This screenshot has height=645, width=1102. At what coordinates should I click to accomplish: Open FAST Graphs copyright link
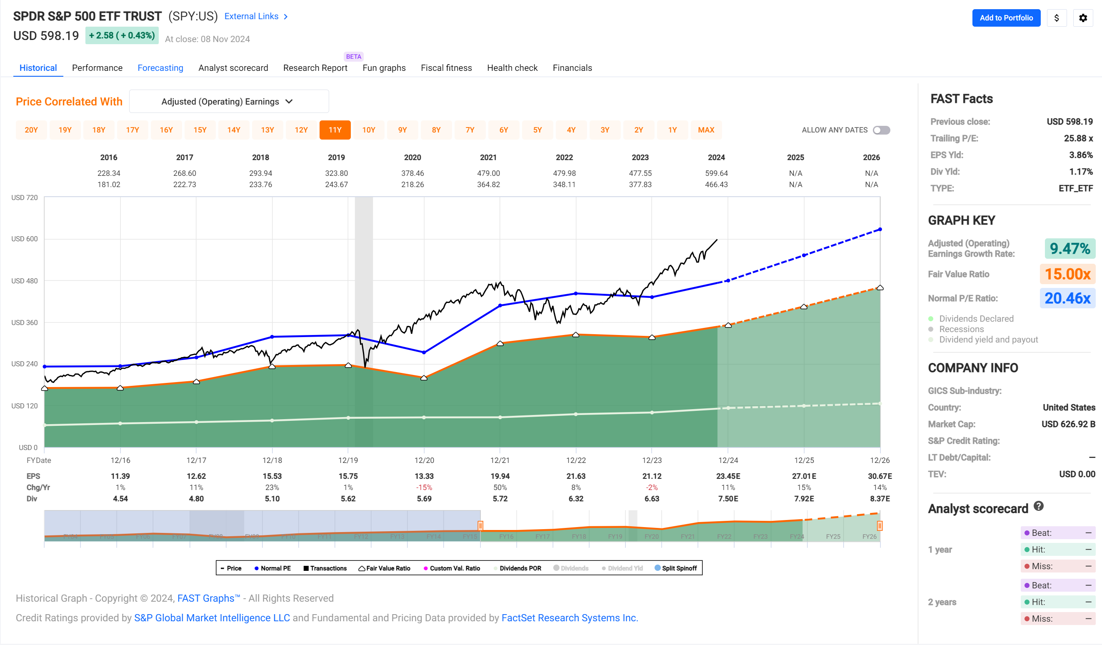coord(209,598)
